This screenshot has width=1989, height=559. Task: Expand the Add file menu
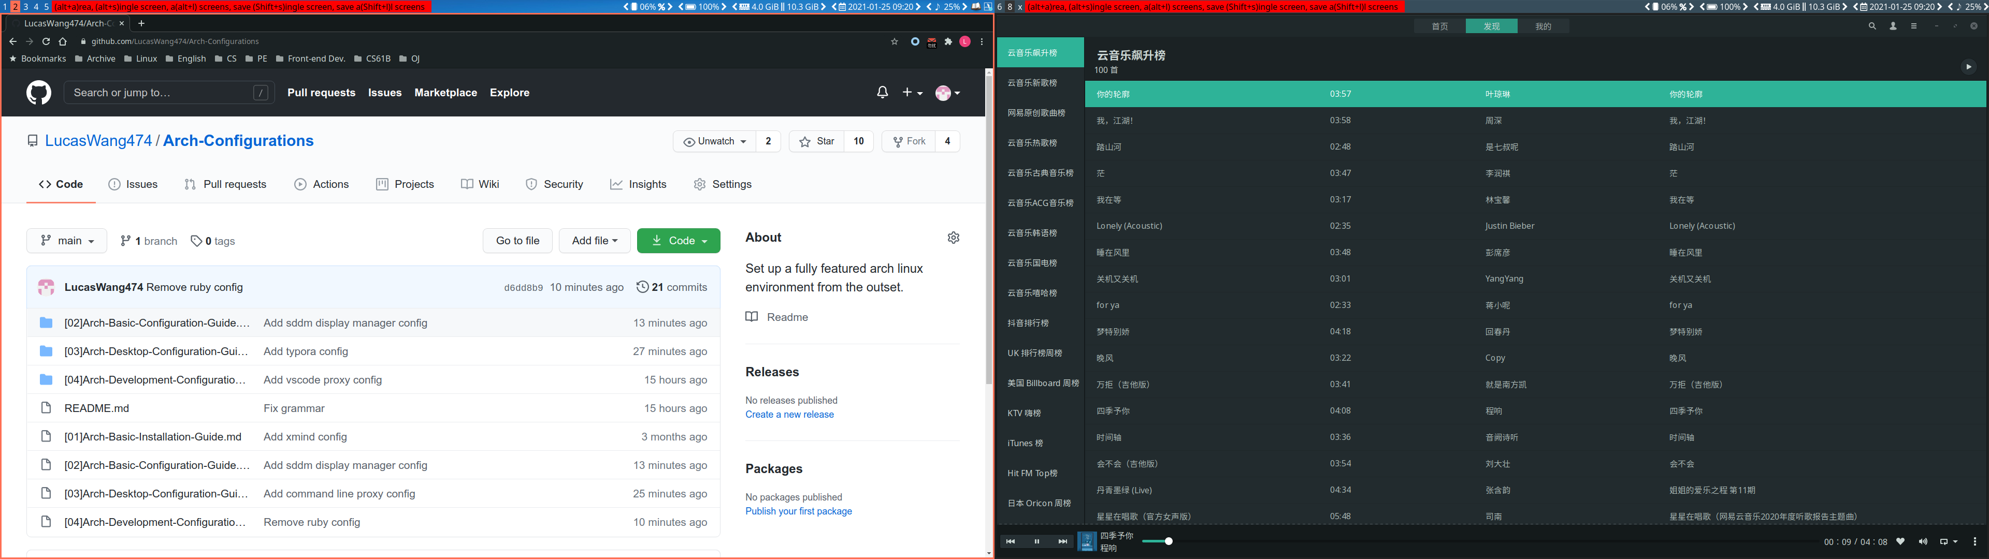594,241
